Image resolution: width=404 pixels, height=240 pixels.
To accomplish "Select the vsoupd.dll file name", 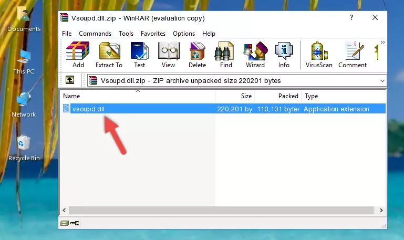I will (88, 109).
